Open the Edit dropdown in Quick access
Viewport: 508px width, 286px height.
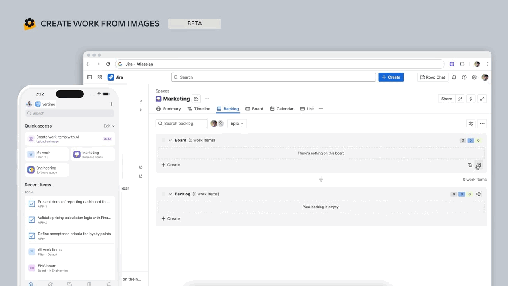click(x=110, y=126)
